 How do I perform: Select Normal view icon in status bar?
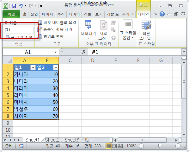pos(108,146)
